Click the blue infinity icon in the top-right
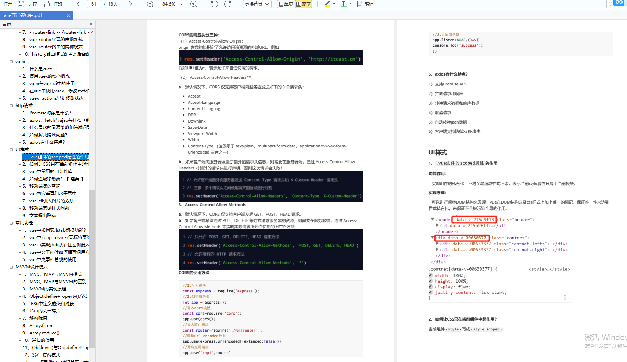 click(x=620, y=3)
